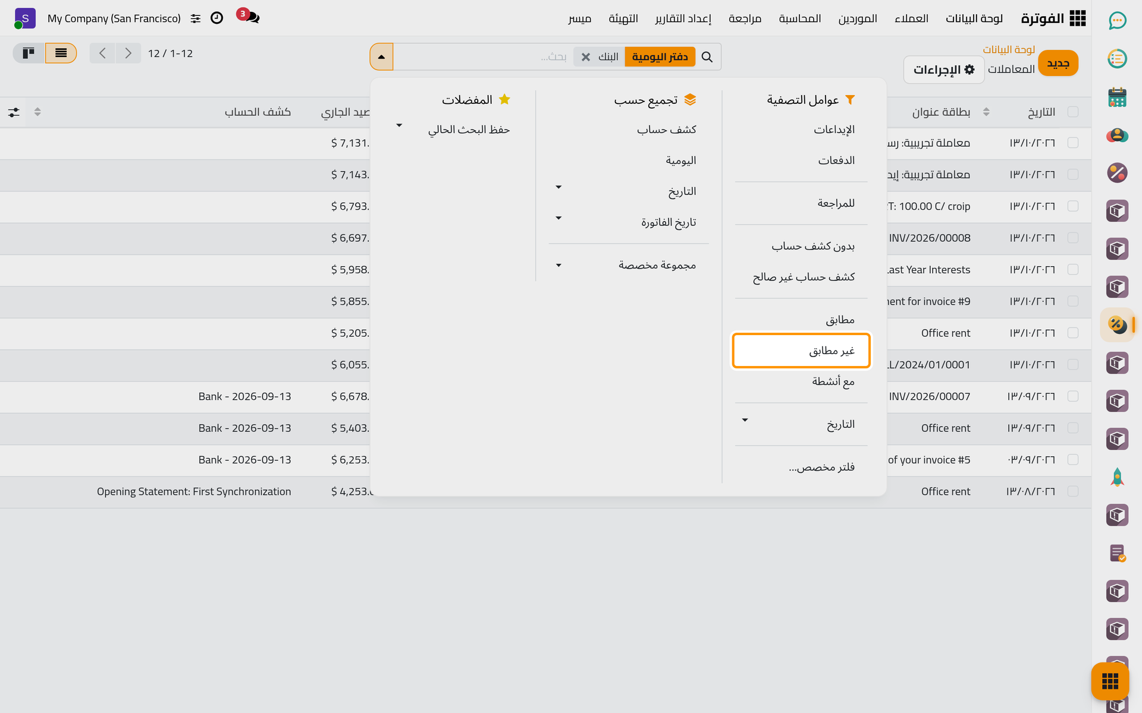The height and width of the screenshot is (713, 1142).
Task: Click the لوحة البيانات breadcrumb link
Action: (1009, 49)
